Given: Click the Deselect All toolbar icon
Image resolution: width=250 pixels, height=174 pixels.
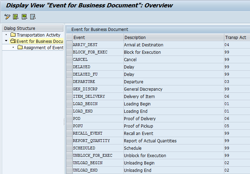Looking at the screenshot, I should [x=33, y=17].
